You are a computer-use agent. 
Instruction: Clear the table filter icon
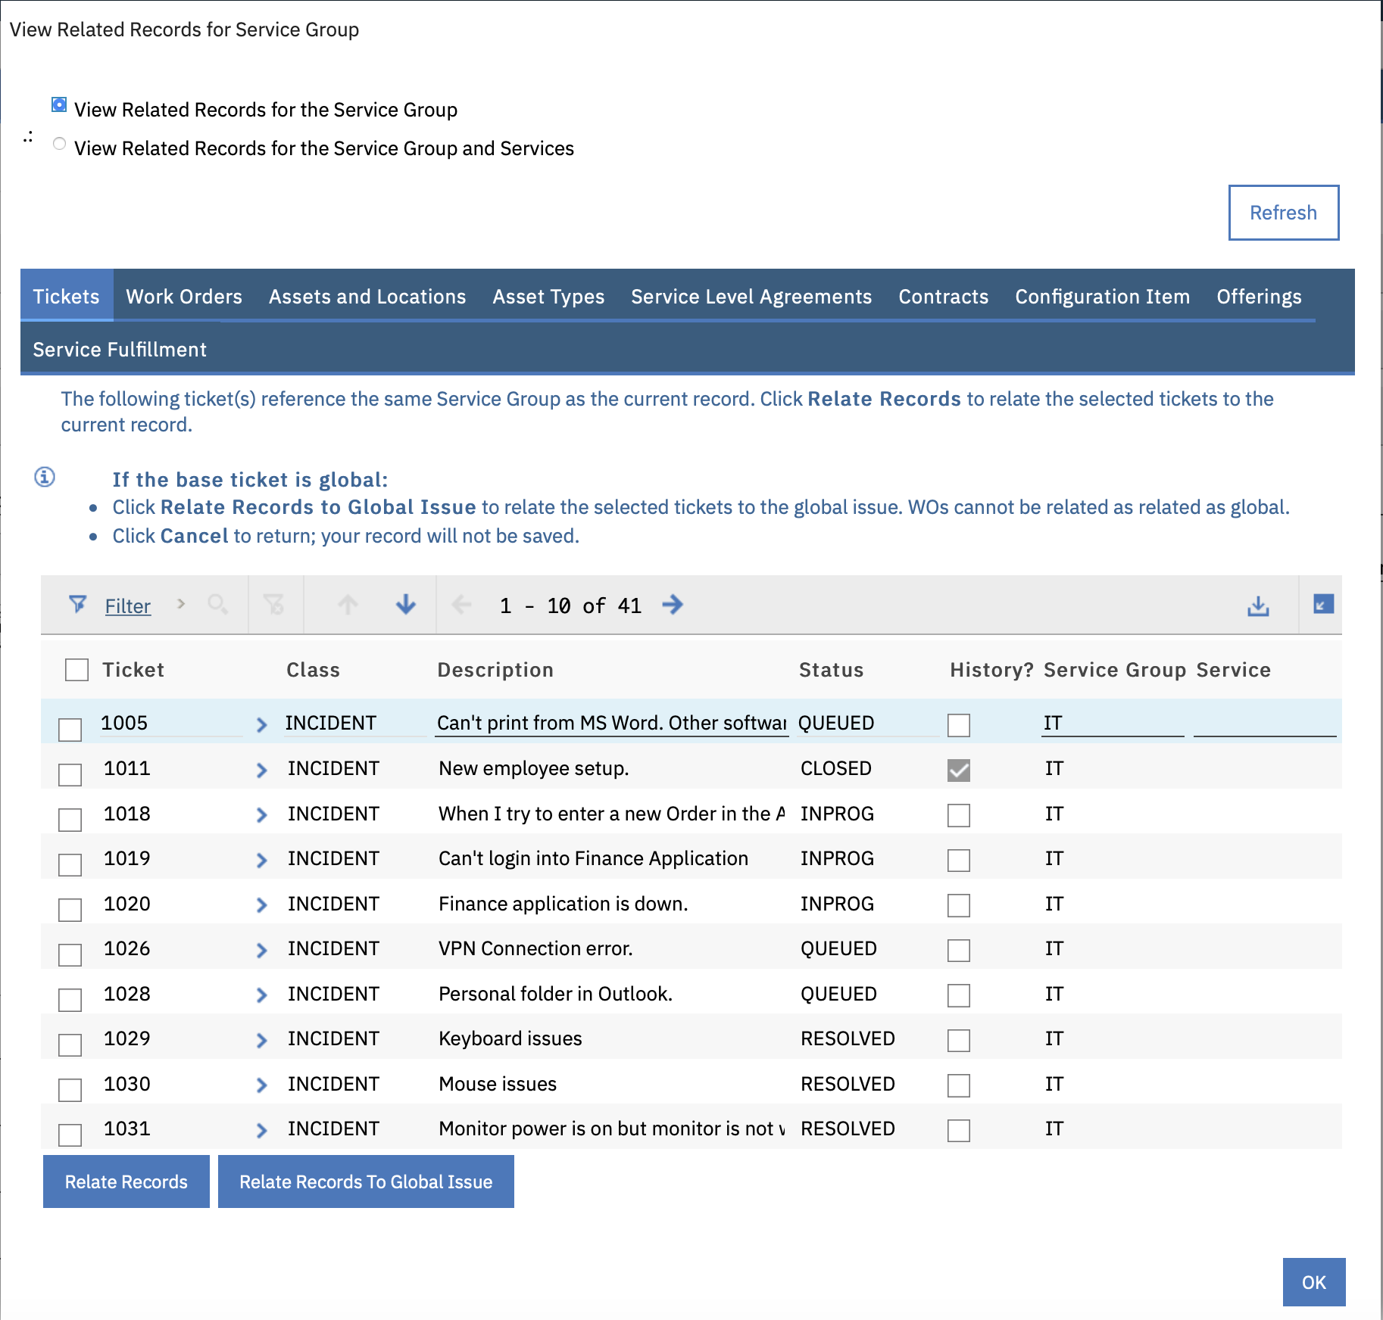tap(275, 605)
